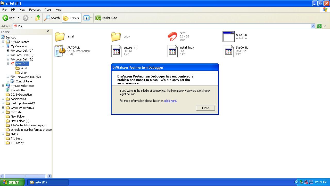Click the Safely Remove Hardware tray icon

pyautogui.click(x=301, y=182)
